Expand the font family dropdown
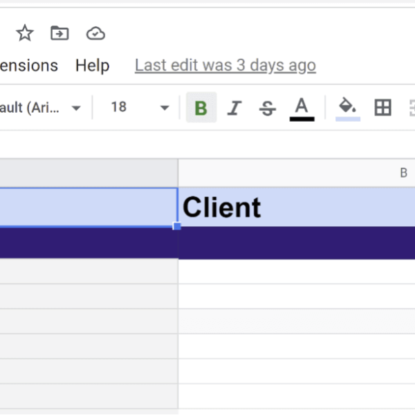The height and width of the screenshot is (415, 415). (x=76, y=108)
